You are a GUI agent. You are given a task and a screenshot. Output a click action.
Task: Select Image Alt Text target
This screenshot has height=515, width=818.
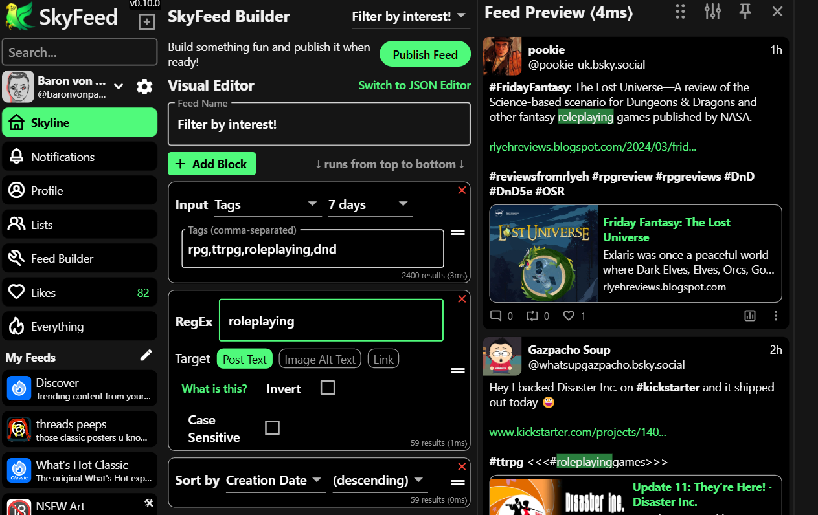point(321,359)
